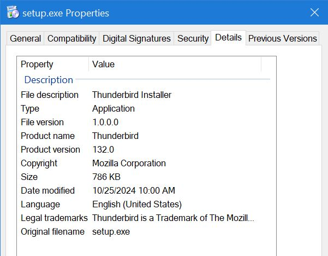The image size is (328, 256).
Task: Click the 132.0 product version value
Action: pyautogui.click(x=103, y=150)
